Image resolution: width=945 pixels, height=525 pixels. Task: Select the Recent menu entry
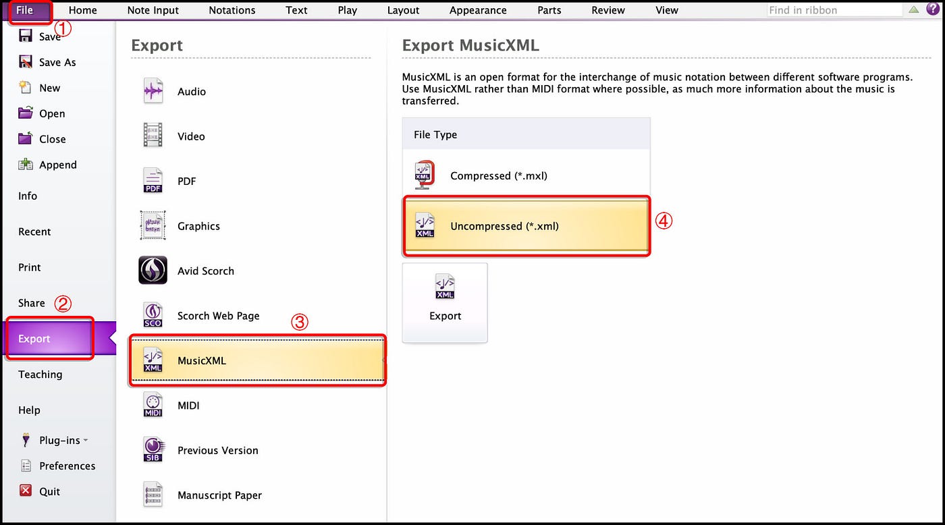34,231
